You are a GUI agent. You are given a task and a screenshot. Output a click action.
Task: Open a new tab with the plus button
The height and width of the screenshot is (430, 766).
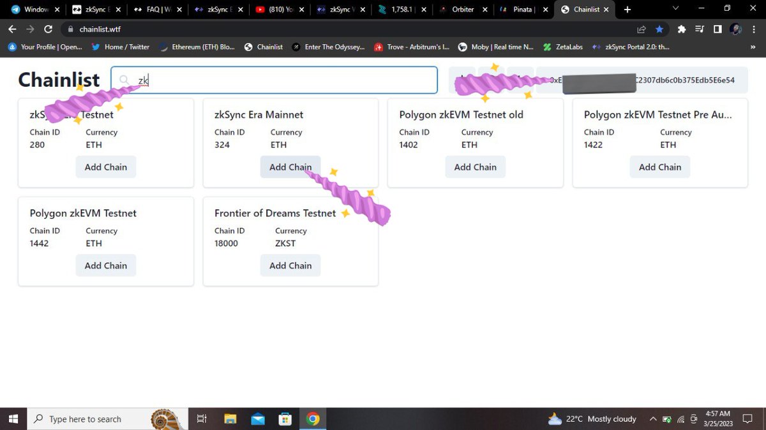[x=627, y=10]
